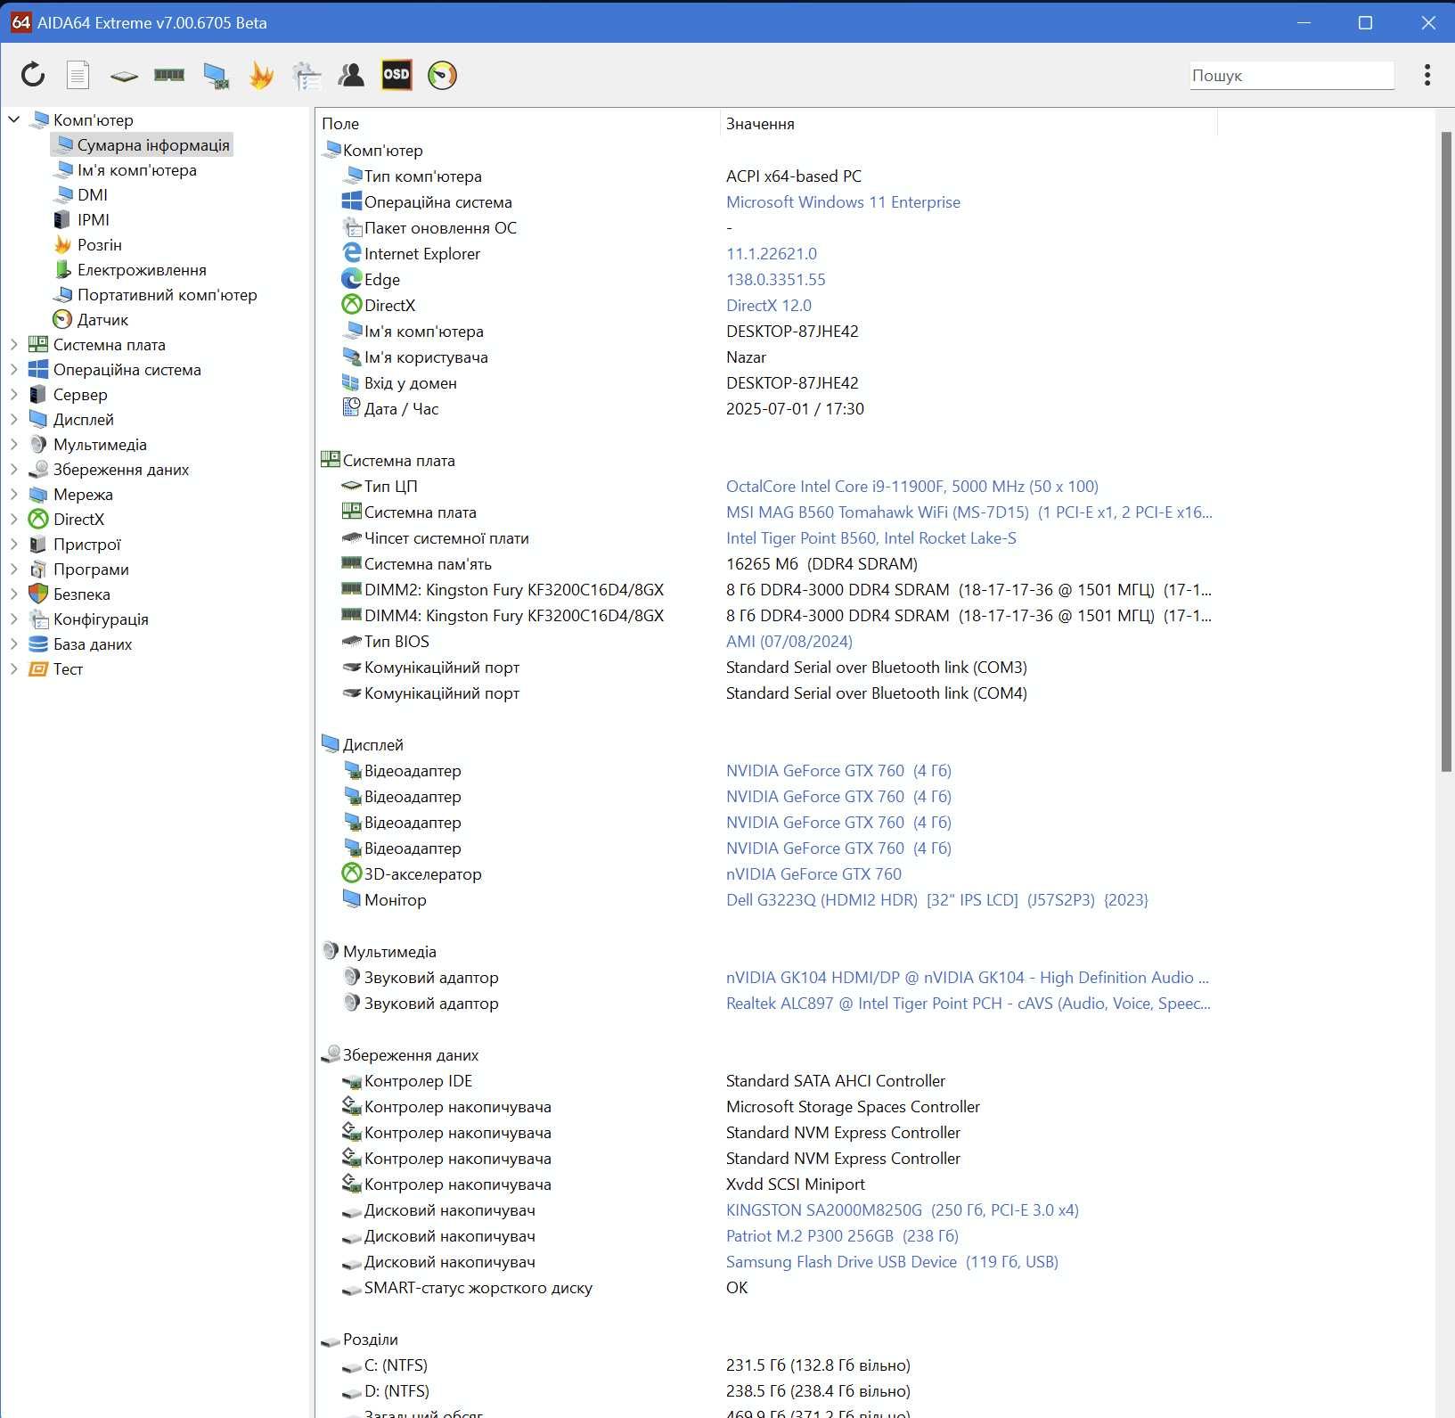Select DMI in the tree
The image size is (1455, 1418).
click(x=92, y=195)
